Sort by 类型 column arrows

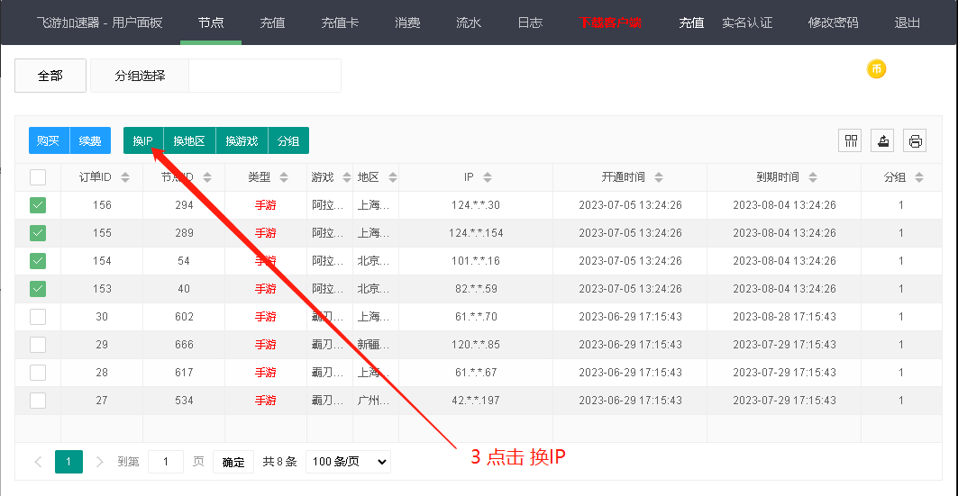284,177
